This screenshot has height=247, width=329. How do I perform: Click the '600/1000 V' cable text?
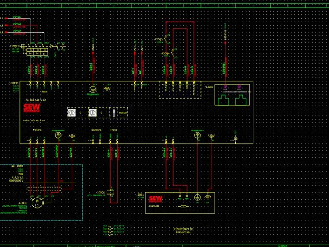[16, 181]
